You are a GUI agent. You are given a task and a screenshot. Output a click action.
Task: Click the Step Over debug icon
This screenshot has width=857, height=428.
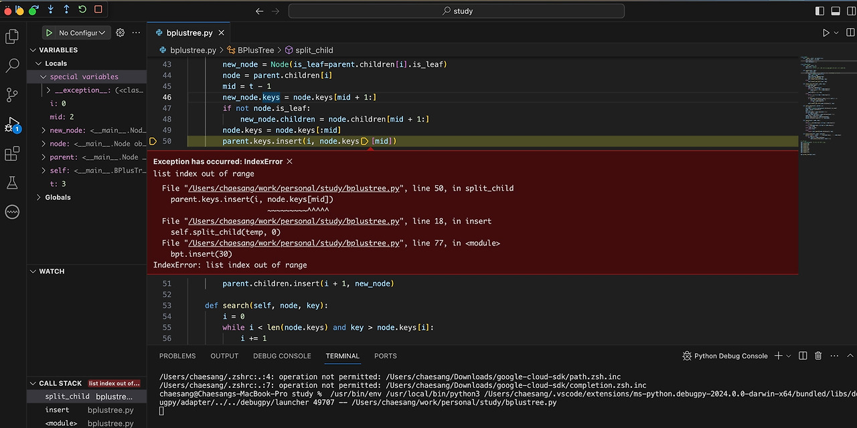pos(33,9)
